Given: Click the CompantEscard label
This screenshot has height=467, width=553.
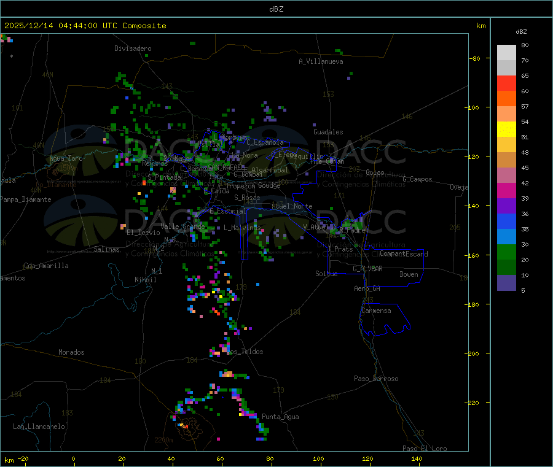Looking at the screenshot, I should coord(404,253).
